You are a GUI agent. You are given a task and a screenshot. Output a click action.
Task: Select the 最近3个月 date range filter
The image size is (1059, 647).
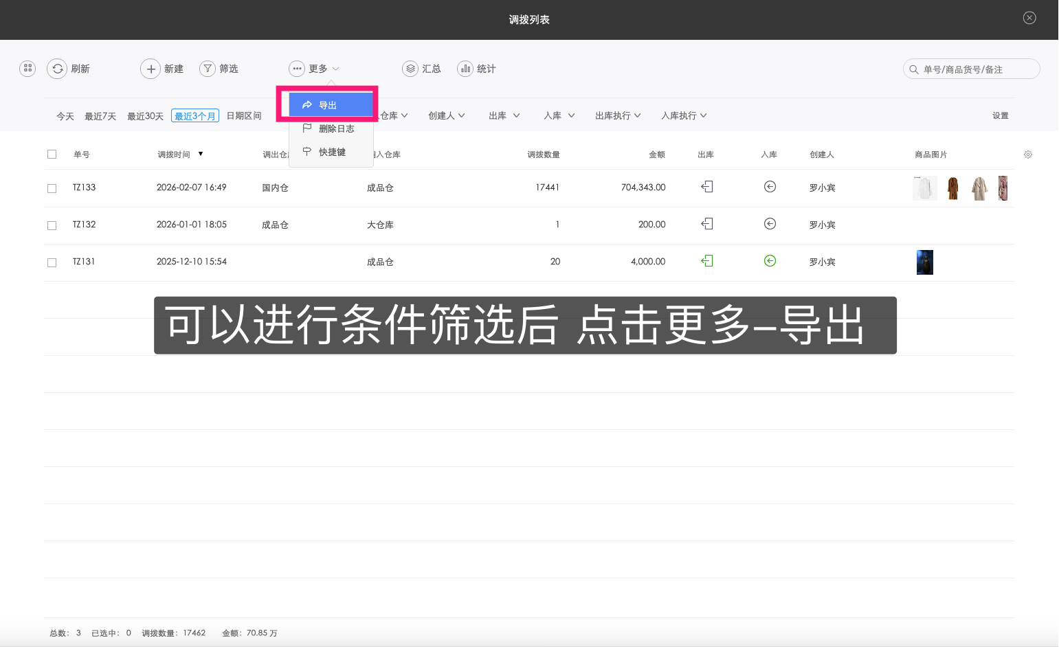point(194,115)
